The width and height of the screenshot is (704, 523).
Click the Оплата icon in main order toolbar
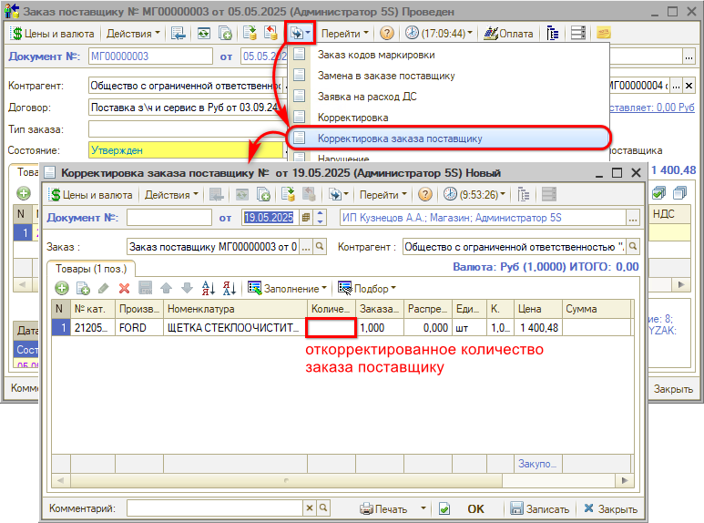pyautogui.click(x=509, y=33)
